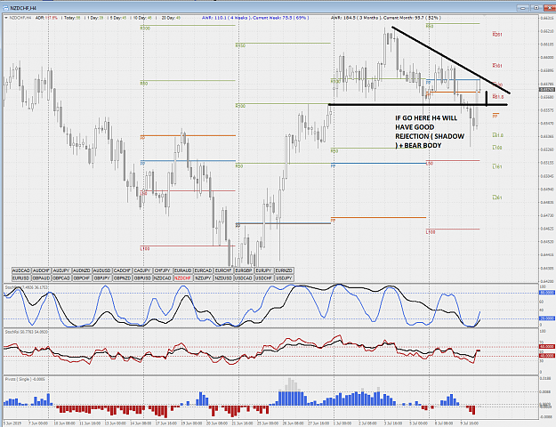Click the chart window icon in title bar

click(x=5, y=7)
